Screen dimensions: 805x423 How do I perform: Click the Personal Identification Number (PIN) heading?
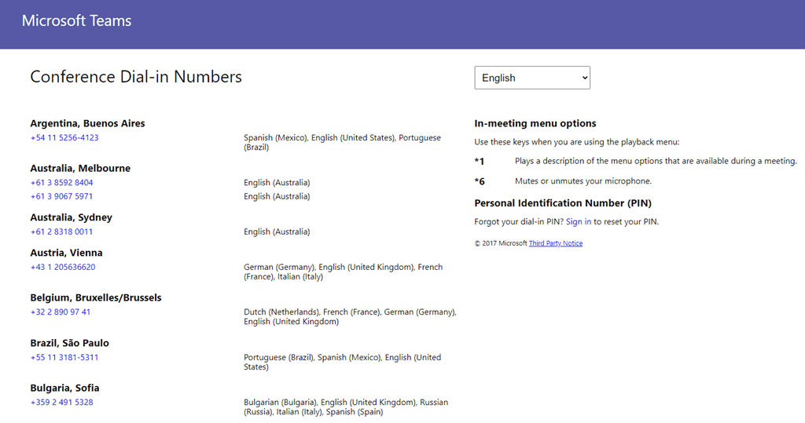[563, 203]
